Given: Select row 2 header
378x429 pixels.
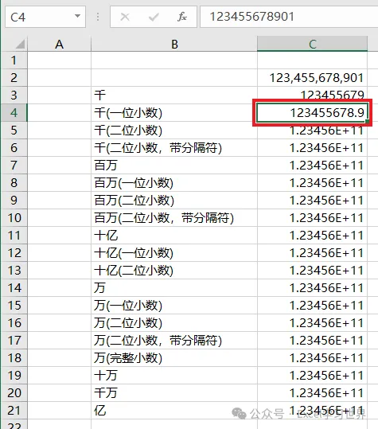Looking at the screenshot, I should (x=14, y=78).
